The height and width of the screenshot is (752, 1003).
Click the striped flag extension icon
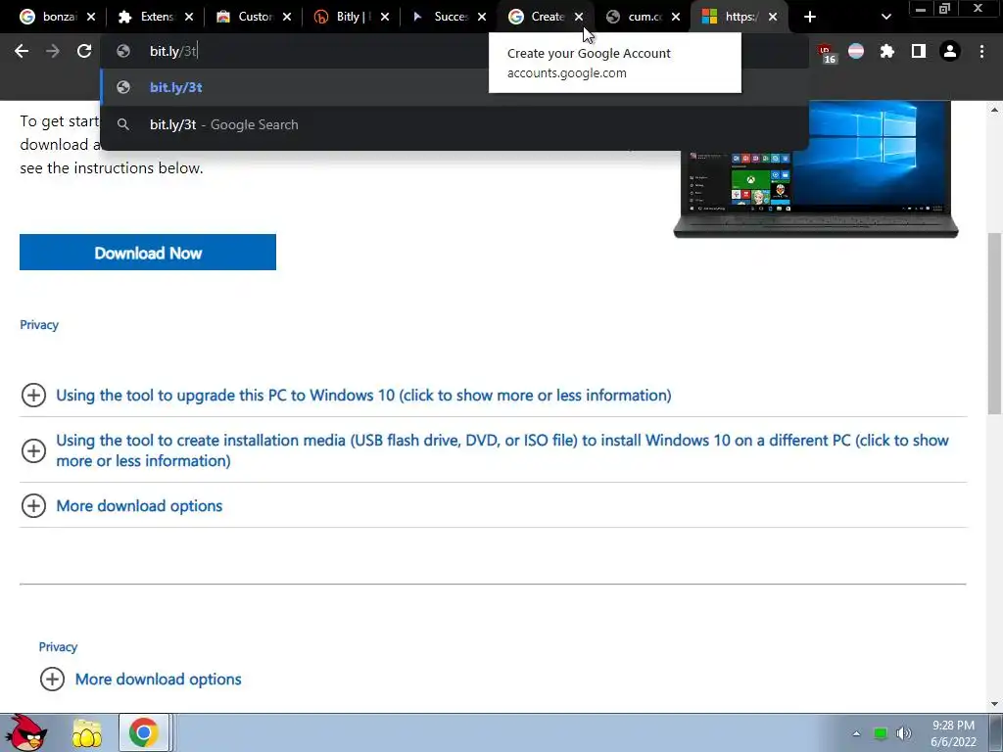[856, 51]
